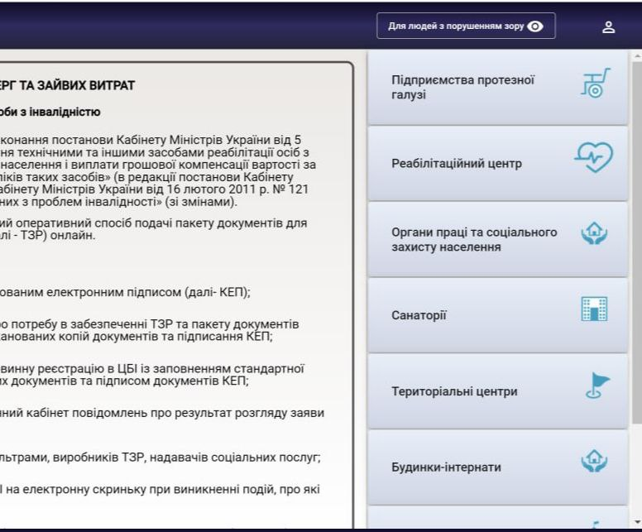Click the flag icon for Територіальні центри
Viewport: 642px width, 532px height.
point(595,386)
